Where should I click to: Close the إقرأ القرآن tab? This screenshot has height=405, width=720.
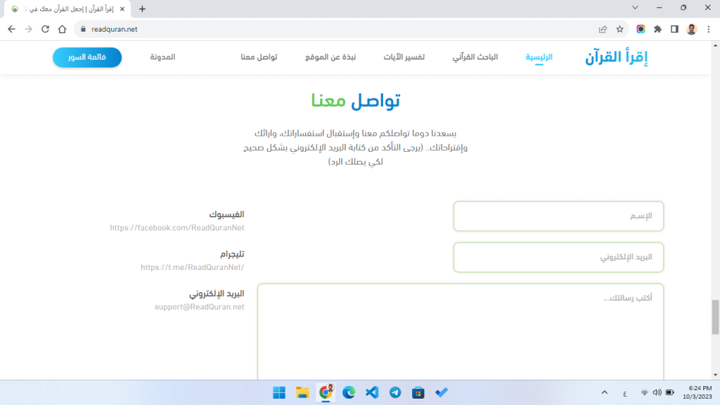click(x=122, y=8)
